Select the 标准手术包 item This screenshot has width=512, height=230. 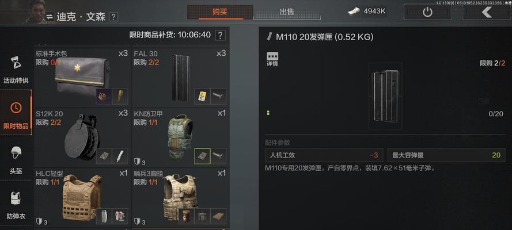pyautogui.click(x=82, y=77)
